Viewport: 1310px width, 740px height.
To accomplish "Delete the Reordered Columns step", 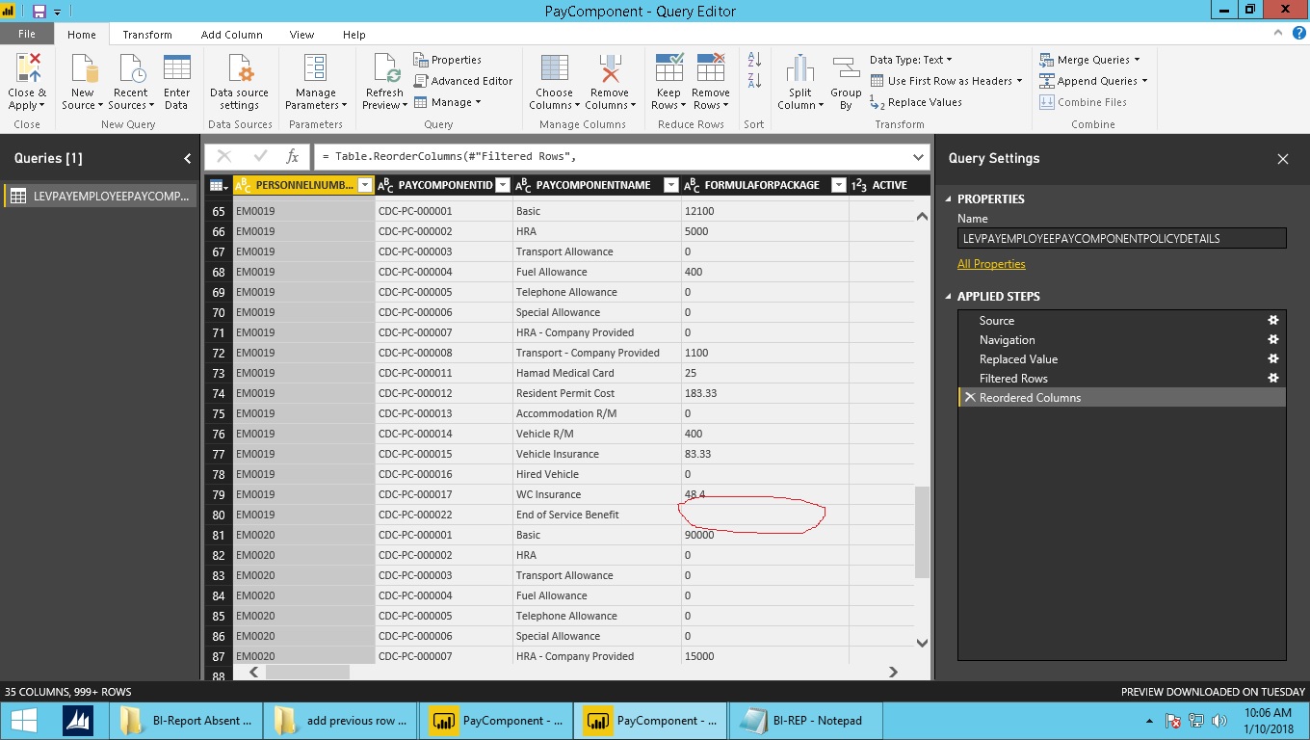I will (x=970, y=398).
